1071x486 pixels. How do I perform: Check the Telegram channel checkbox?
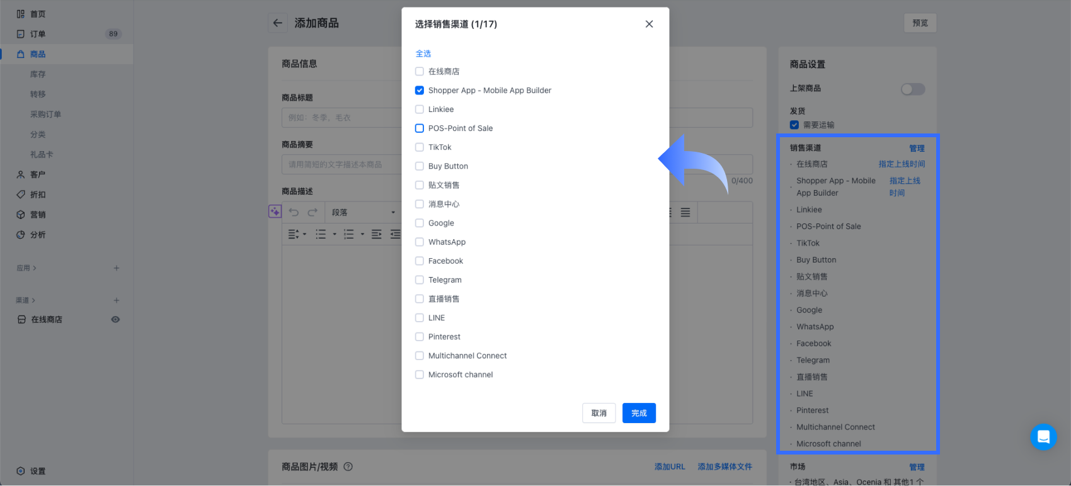[x=420, y=280]
